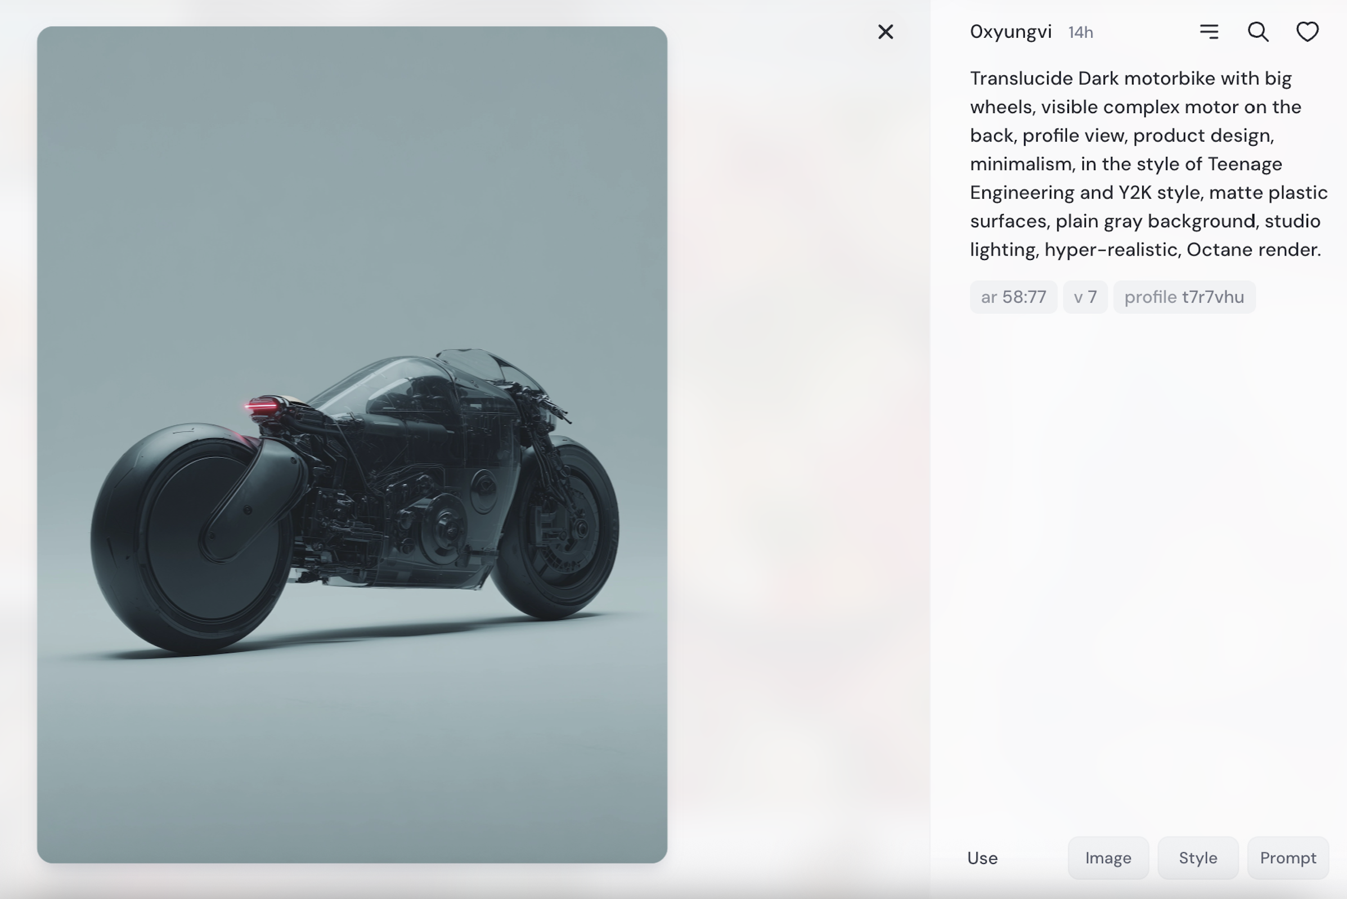Open the three-line options menu icon
Viewport: 1347px width, 899px height.
click(1209, 32)
